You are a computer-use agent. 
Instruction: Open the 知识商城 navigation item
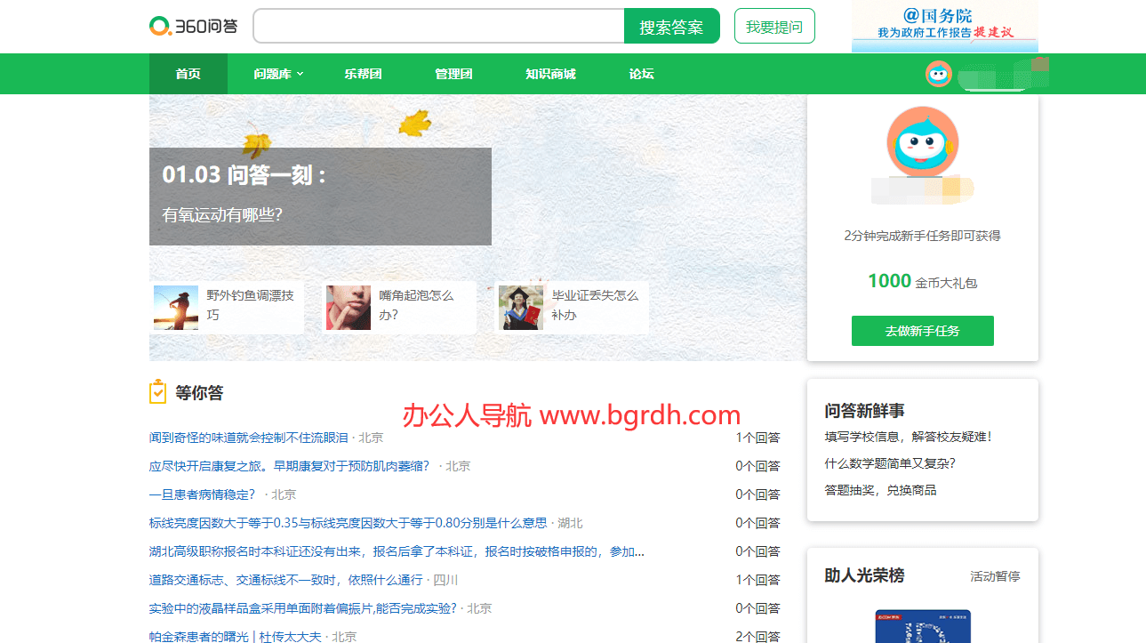click(550, 74)
